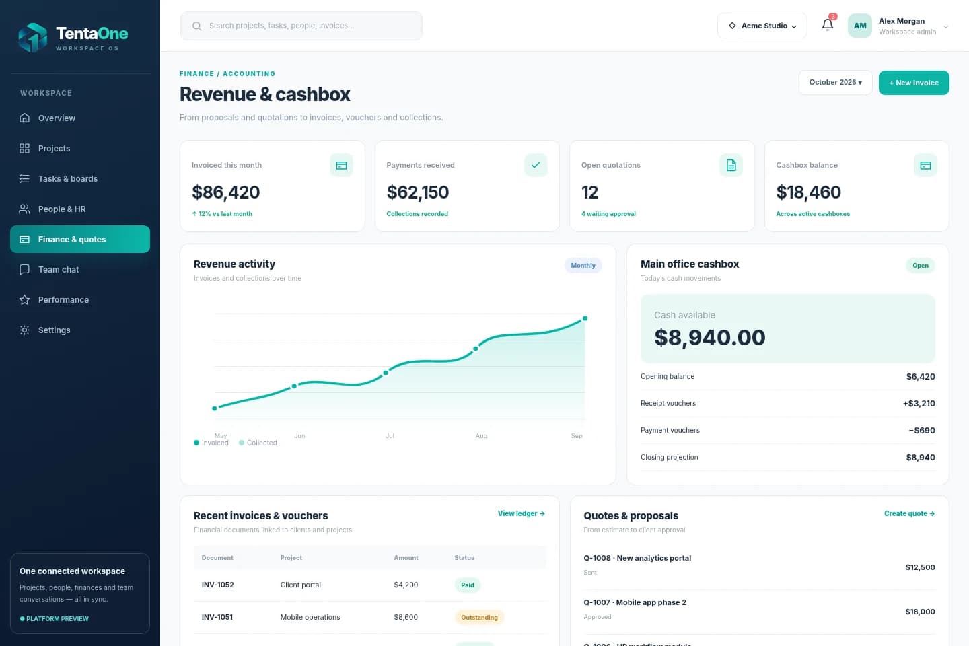Click the Outstanding status badge
The image size is (969, 646).
(480, 617)
